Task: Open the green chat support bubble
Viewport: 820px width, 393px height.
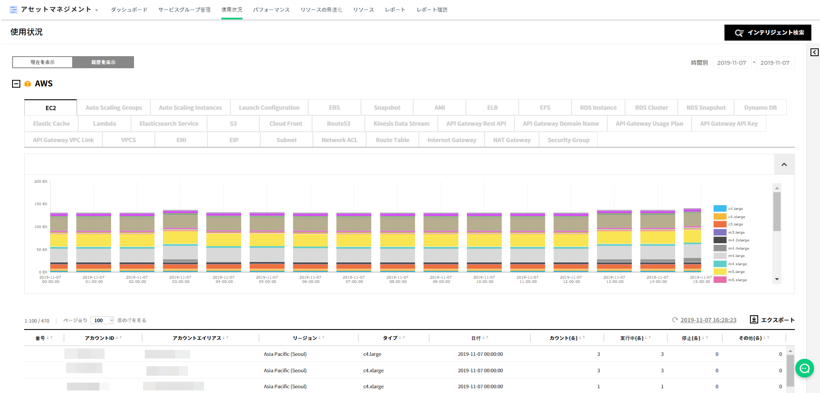Action: click(804, 368)
